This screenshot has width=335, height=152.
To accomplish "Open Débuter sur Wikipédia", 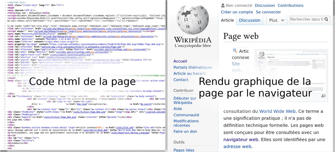I will pyautogui.click(x=185, y=100).
